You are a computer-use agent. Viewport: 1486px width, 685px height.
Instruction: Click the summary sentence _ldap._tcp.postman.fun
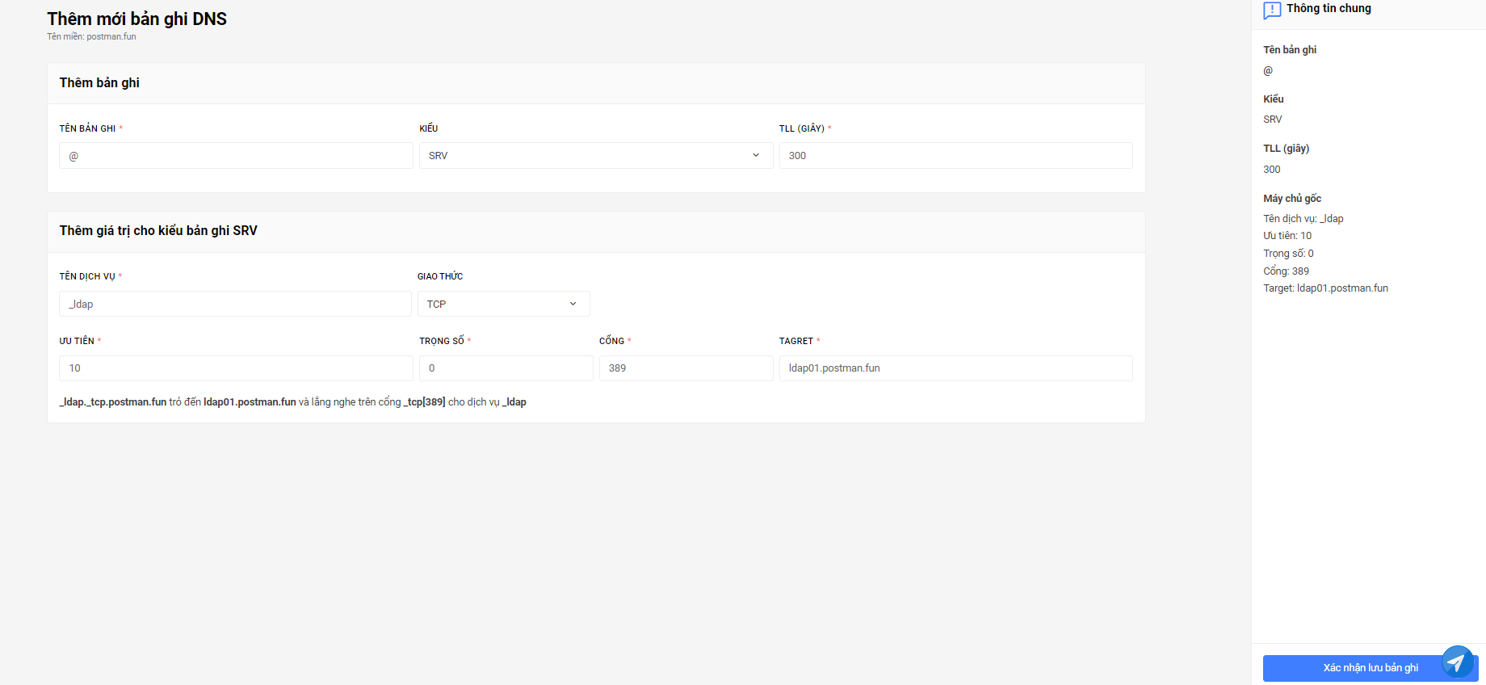click(x=292, y=402)
